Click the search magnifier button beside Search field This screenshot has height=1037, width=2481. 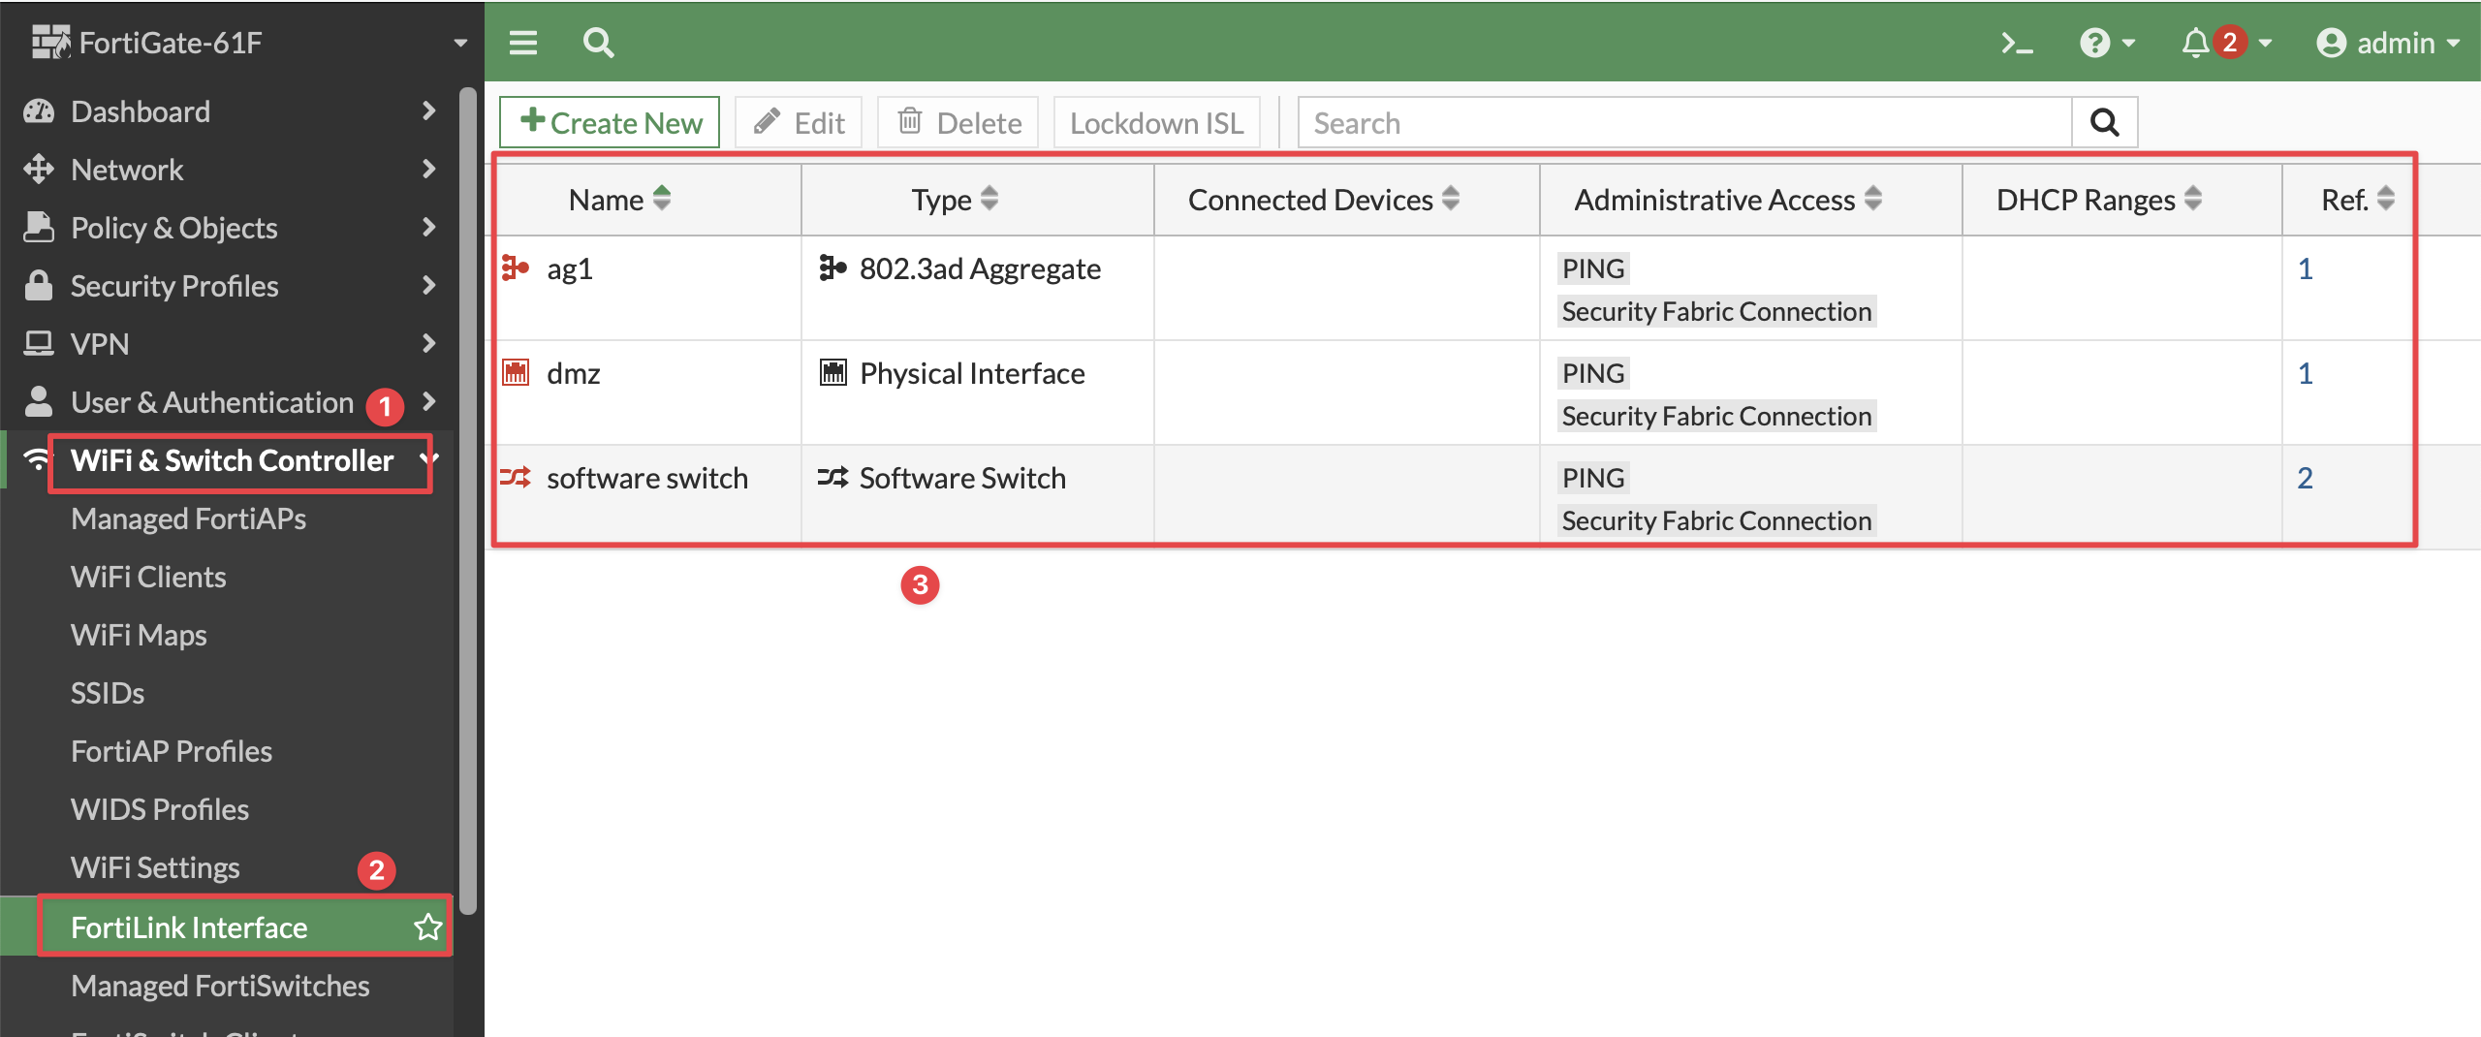2104,123
